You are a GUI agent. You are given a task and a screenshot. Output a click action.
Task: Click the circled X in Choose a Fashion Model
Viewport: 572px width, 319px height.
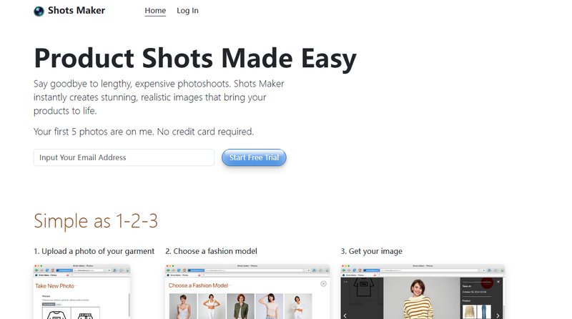(x=323, y=284)
